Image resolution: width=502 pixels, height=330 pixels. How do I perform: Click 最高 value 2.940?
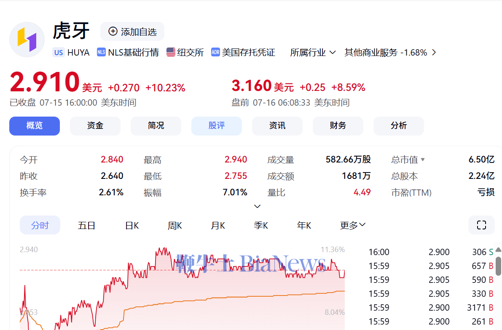pos(236,159)
